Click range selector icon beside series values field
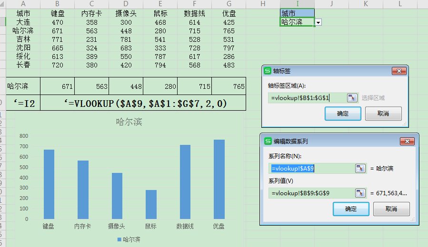The height and width of the screenshot is (247, 428). [360, 193]
